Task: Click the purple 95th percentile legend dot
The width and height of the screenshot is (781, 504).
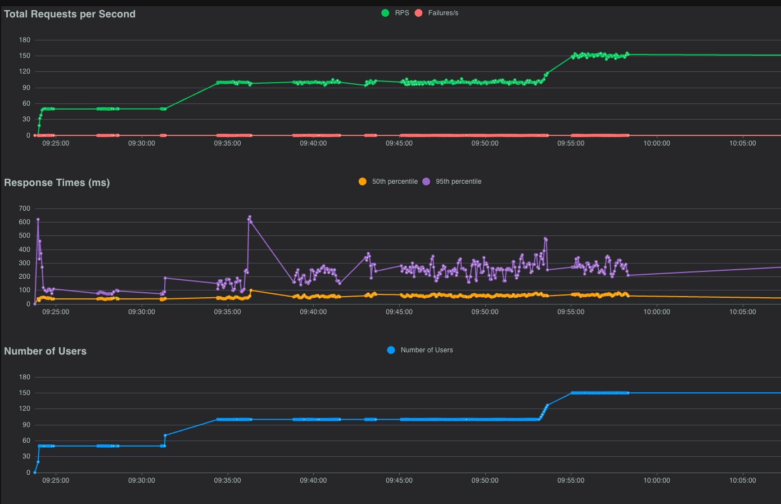Action: point(426,181)
